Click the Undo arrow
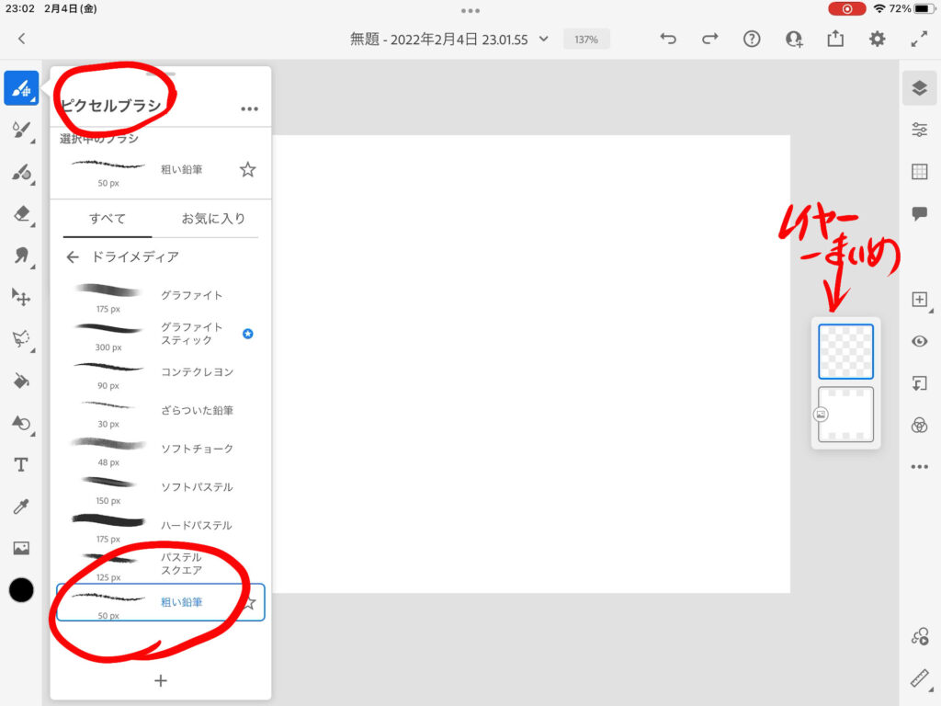 coord(668,39)
